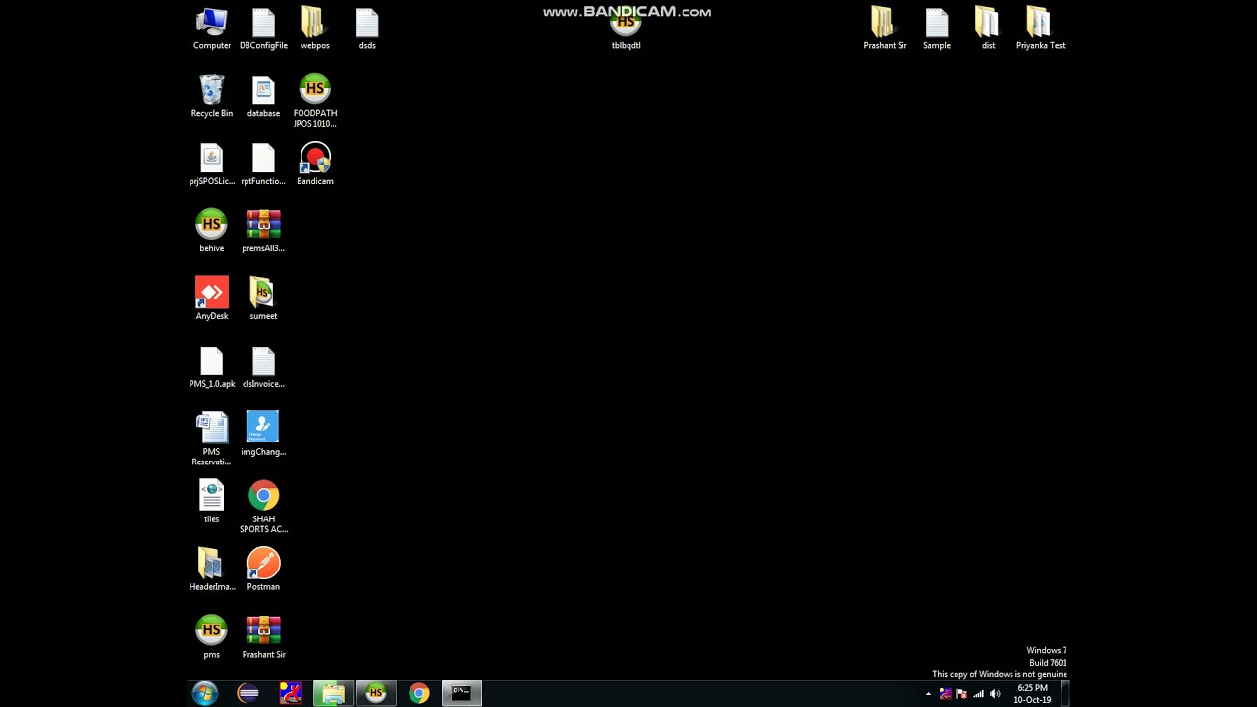Select the tblbqdtl desktop icon
The width and height of the screenshot is (1257, 707).
coord(626,28)
